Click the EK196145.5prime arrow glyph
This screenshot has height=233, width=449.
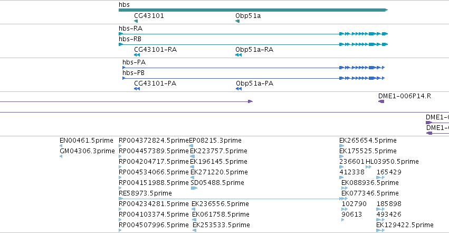pos(192,167)
